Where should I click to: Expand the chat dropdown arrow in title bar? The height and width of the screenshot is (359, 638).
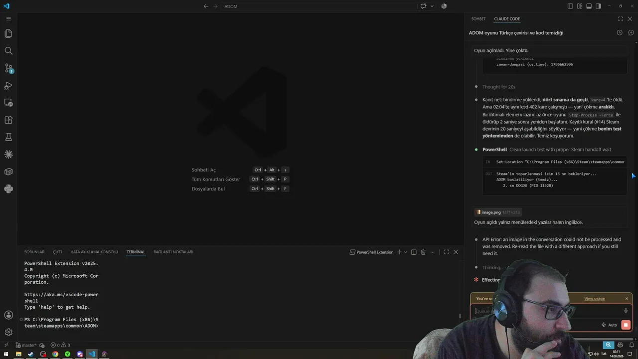point(432,6)
